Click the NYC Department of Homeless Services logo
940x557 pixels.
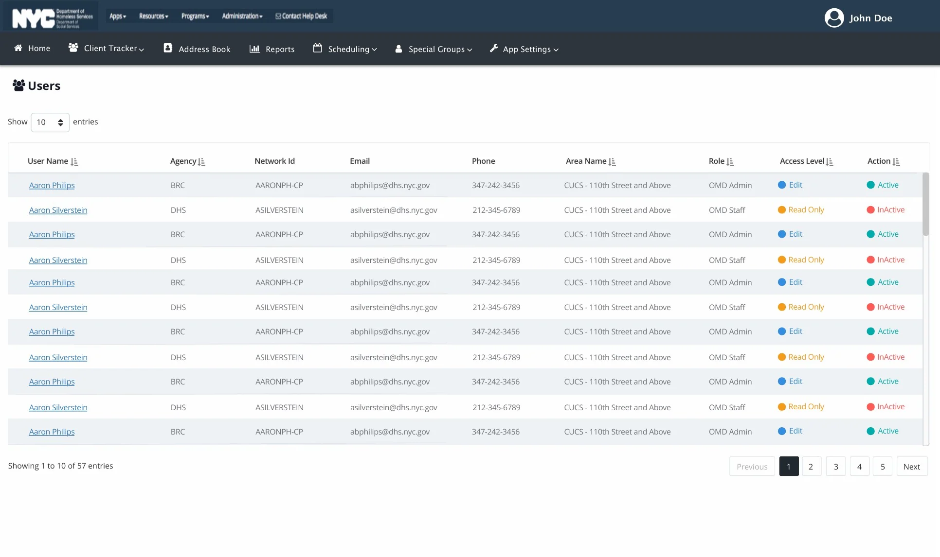pyautogui.click(x=52, y=17)
